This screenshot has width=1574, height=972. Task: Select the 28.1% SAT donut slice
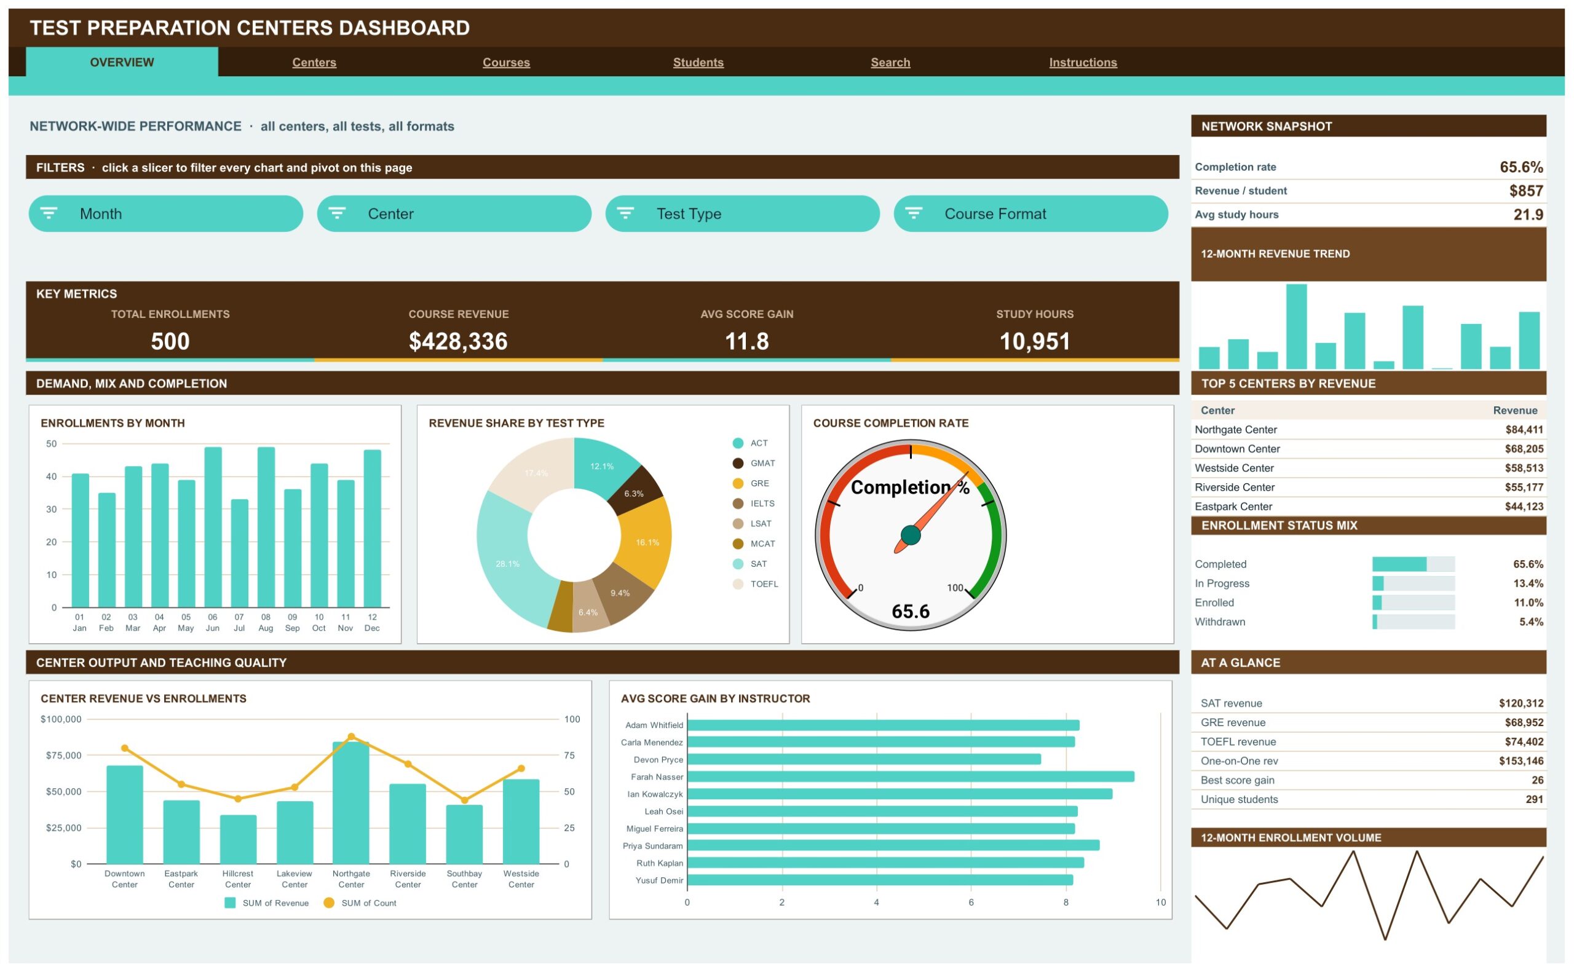point(508,559)
